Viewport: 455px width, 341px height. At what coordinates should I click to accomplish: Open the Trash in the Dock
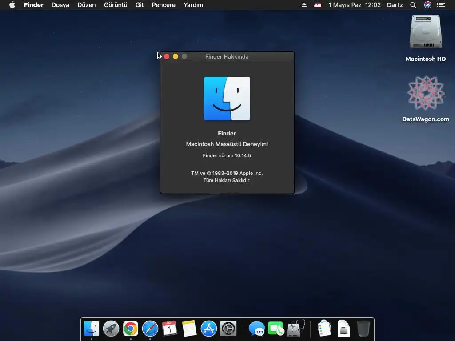pyautogui.click(x=363, y=329)
